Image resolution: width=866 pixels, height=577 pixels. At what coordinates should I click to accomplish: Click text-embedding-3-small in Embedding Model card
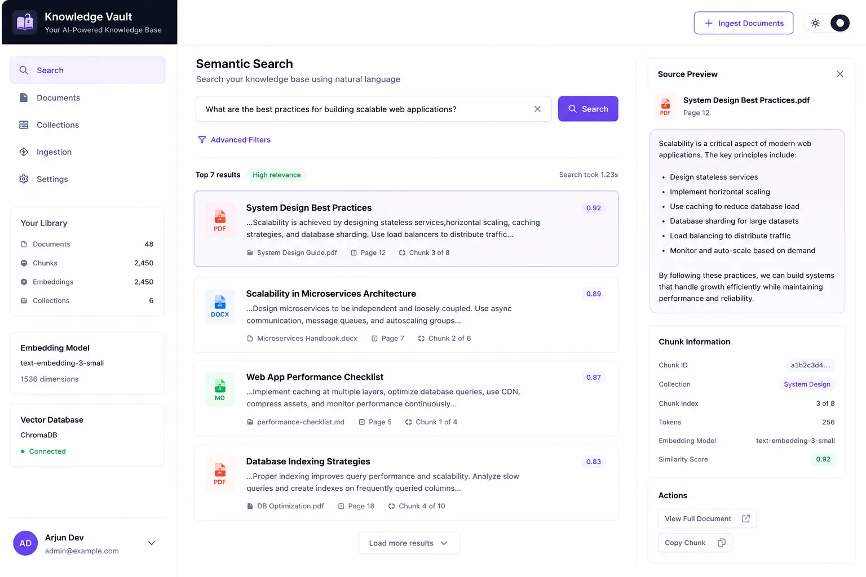[62, 363]
